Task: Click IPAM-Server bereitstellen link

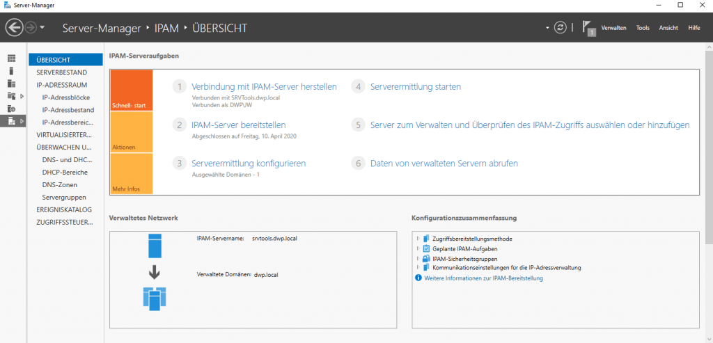Action: point(239,125)
